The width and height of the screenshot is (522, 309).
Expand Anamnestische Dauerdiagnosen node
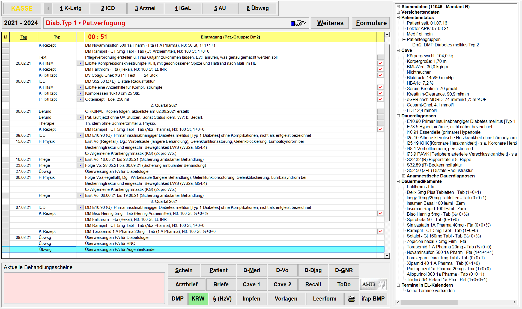404,176
